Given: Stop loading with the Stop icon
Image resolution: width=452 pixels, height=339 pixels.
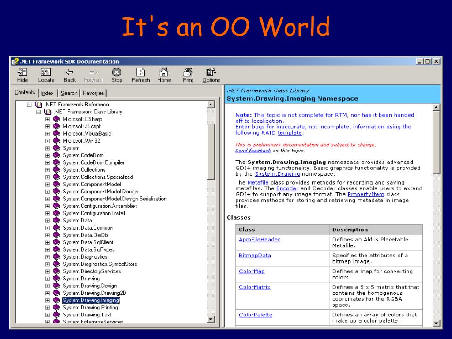Looking at the screenshot, I should point(117,72).
